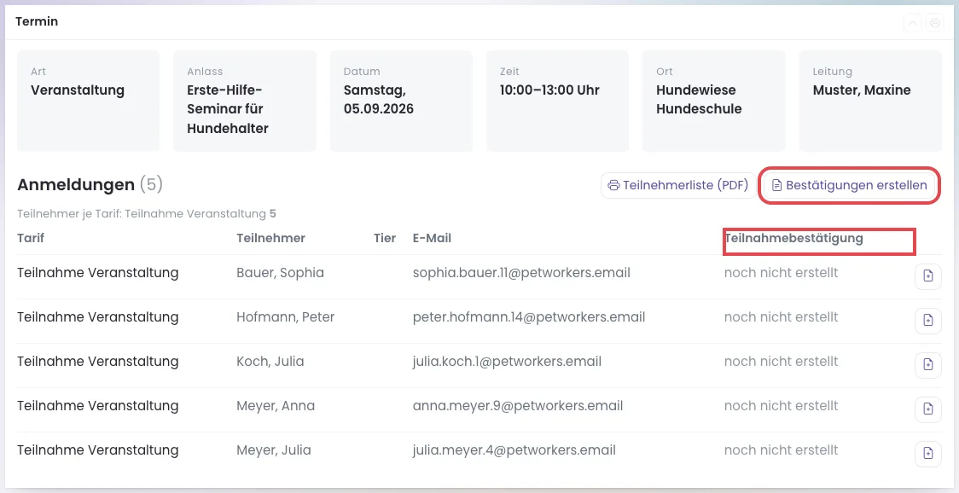Click Tarif cell in Meyer, Julia row

[x=98, y=450]
